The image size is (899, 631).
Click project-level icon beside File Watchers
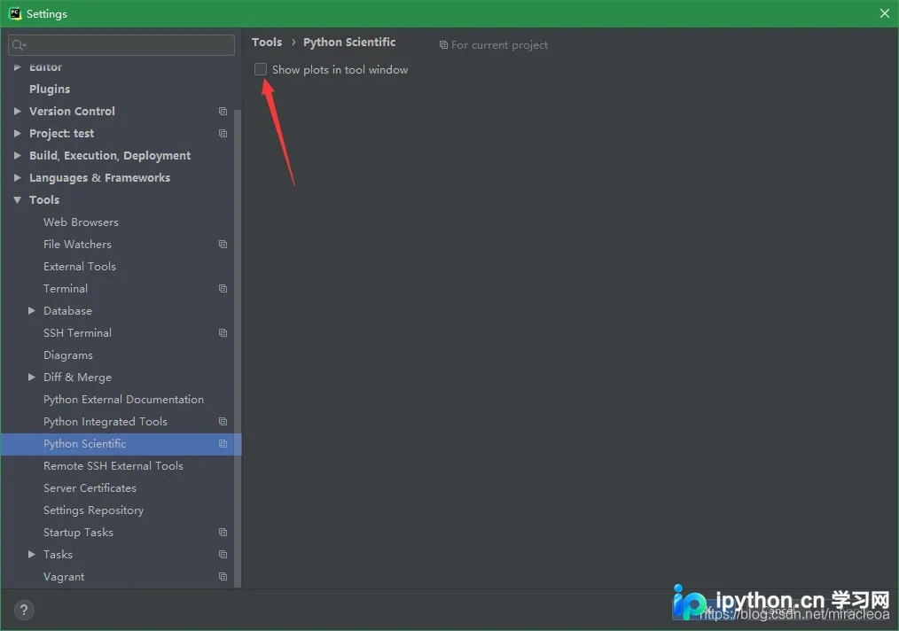click(223, 244)
